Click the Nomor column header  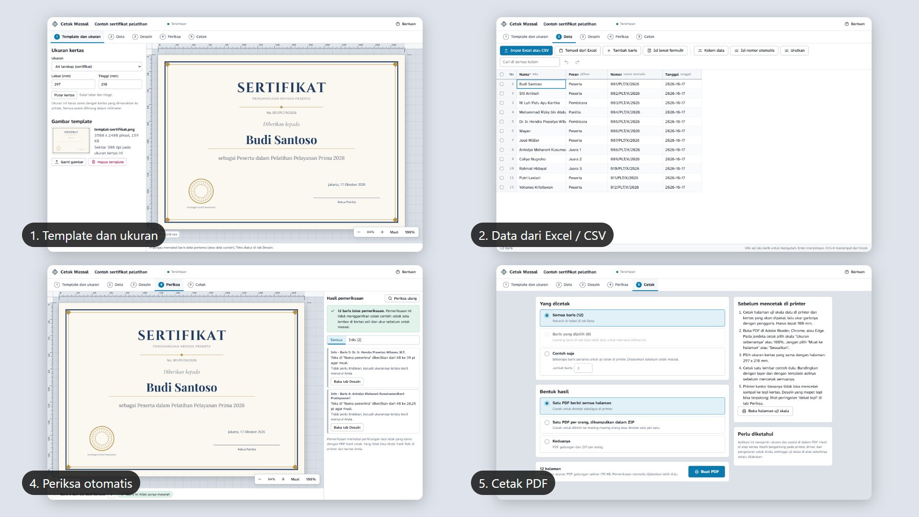[x=635, y=74]
